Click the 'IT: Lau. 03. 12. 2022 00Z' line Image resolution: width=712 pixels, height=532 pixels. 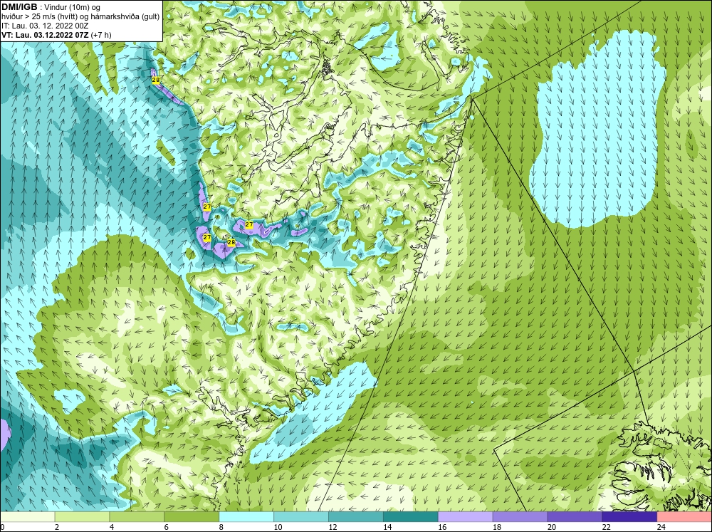coord(45,26)
